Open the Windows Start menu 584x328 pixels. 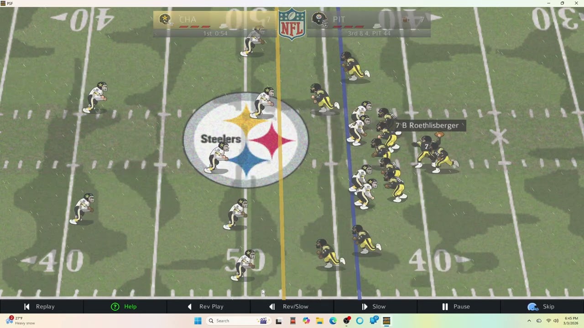(198, 321)
